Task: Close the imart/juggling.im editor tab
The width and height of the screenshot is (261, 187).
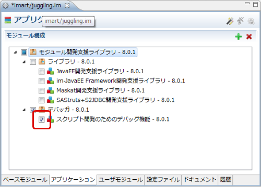Action: point(67,6)
